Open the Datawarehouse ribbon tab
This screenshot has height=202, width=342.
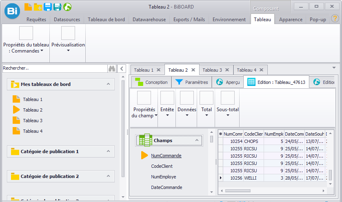(x=149, y=20)
